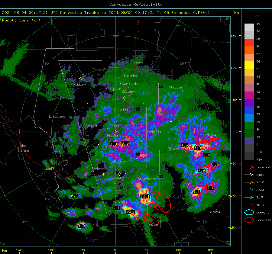Click the 12.1 storm top label near Strathmore
This screenshot has height=254, width=272.
point(145,196)
